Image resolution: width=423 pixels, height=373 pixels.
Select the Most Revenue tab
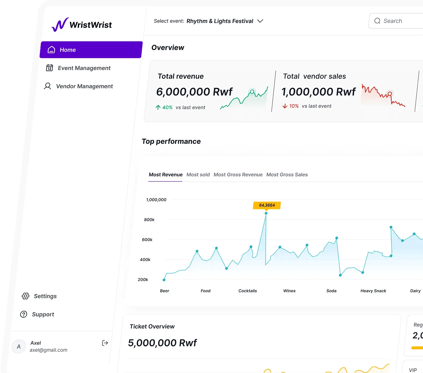click(x=165, y=175)
